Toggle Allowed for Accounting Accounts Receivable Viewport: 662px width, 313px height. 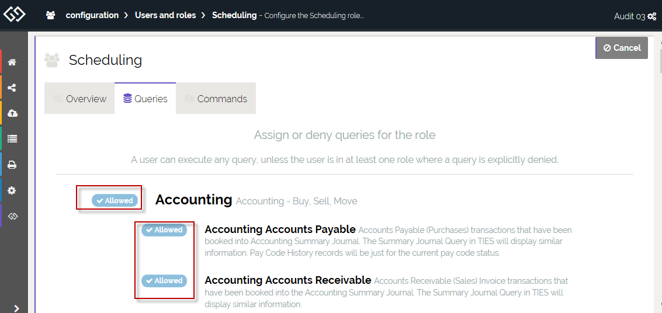[x=164, y=281]
